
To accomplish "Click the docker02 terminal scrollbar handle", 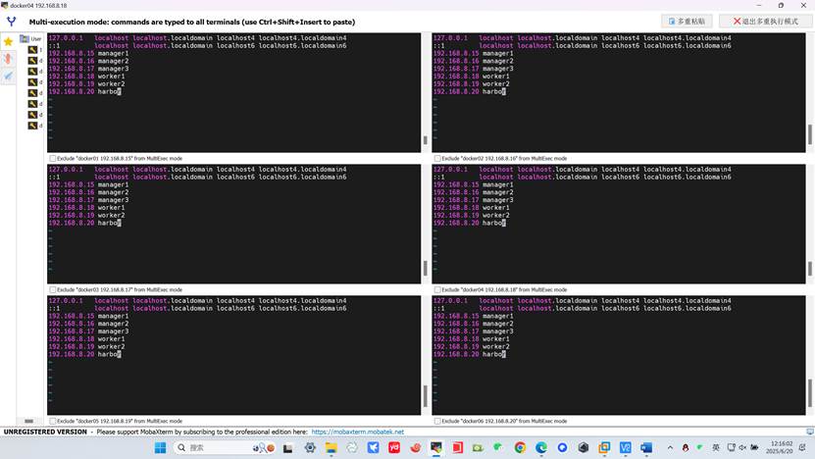I will pyautogui.click(x=810, y=134).
